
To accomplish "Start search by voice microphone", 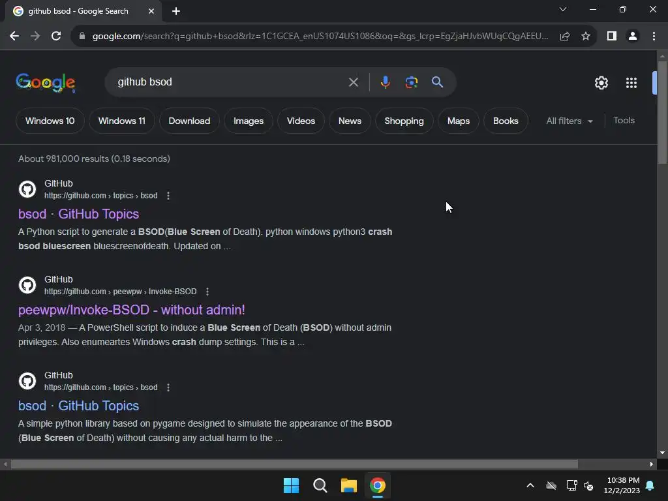I will click(x=385, y=82).
